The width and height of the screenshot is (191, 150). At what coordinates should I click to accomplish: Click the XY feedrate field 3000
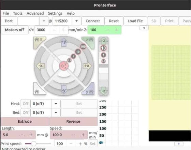(42, 30)
